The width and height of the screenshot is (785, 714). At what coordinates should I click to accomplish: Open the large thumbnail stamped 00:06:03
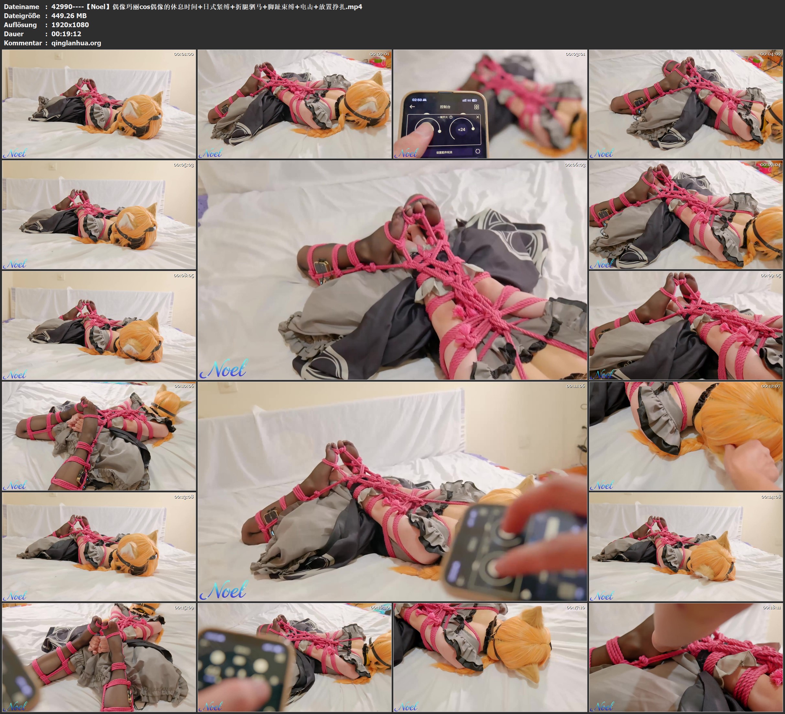[392, 270]
